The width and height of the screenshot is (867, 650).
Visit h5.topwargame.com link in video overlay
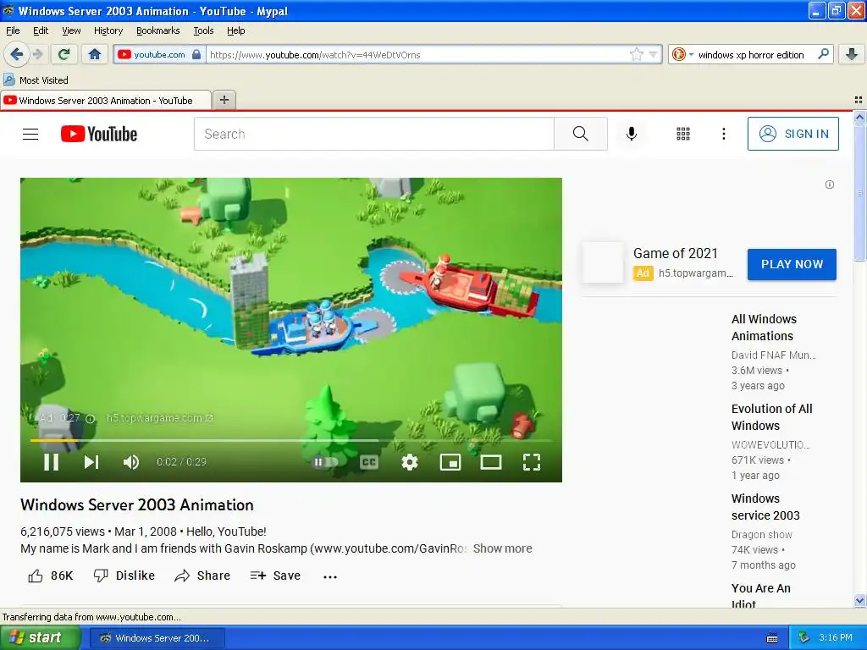pyautogui.click(x=159, y=418)
